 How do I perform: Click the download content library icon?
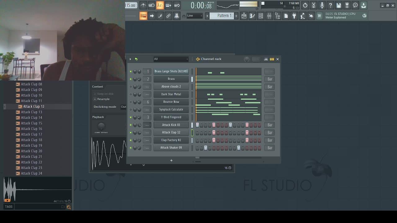click(x=364, y=5)
